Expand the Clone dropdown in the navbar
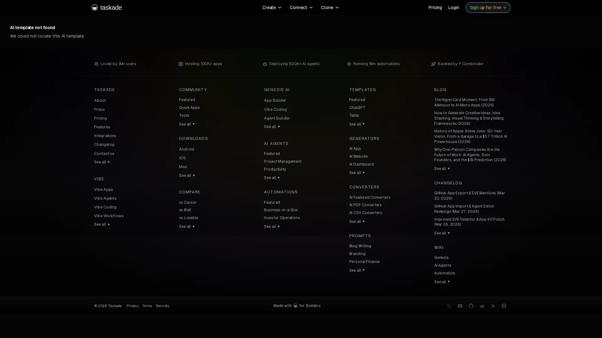This screenshot has height=338, width=602. 330,8
